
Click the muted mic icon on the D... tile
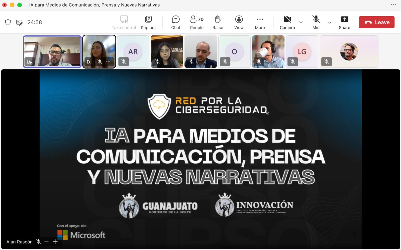100,62
